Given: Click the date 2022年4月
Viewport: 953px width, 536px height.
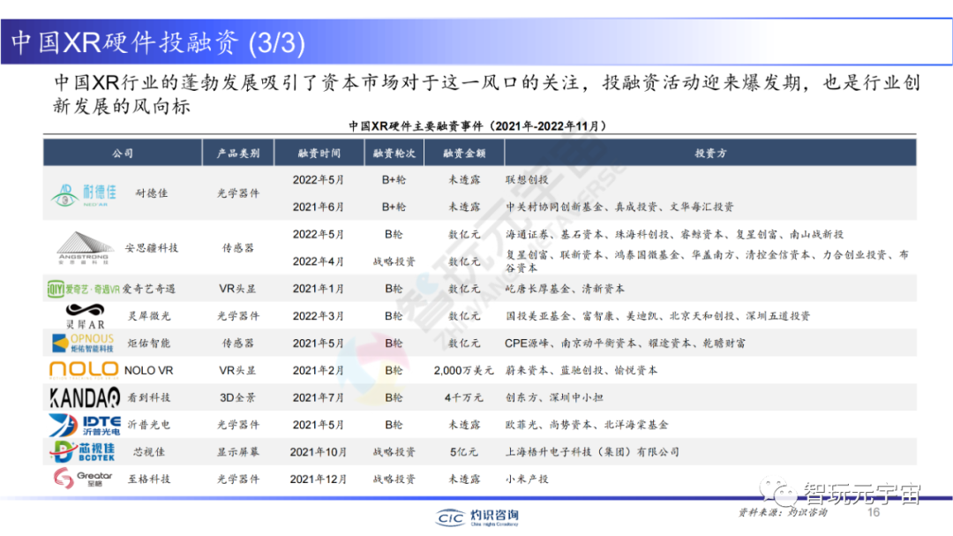Looking at the screenshot, I should [x=319, y=261].
